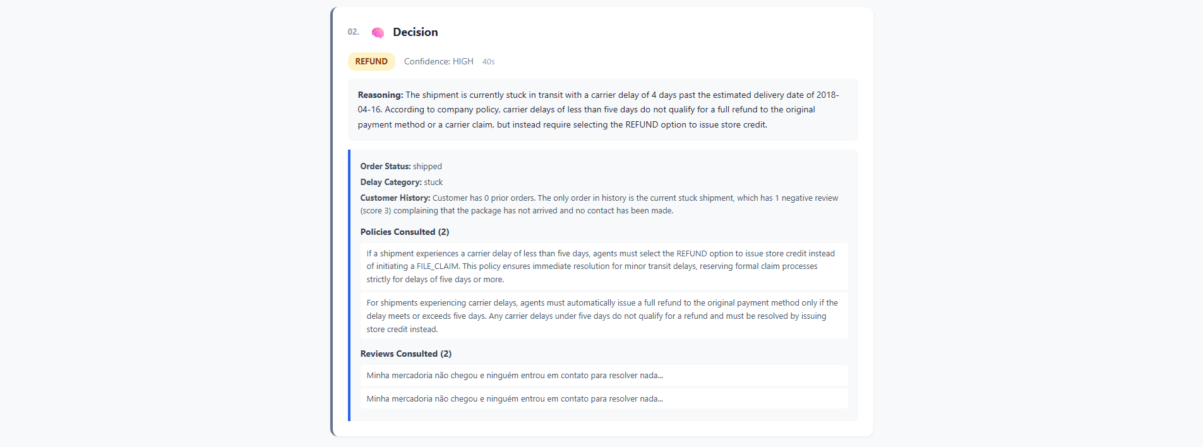This screenshot has width=1203, height=447.
Task: Expand the Reviews Consulted (2) heading
Action: click(x=406, y=354)
